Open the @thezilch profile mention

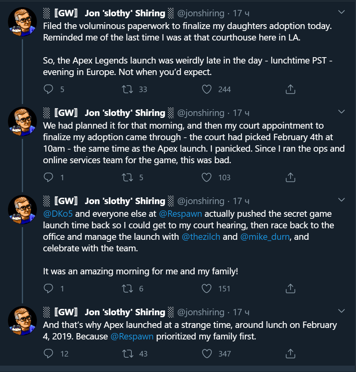[x=201, y=237]
